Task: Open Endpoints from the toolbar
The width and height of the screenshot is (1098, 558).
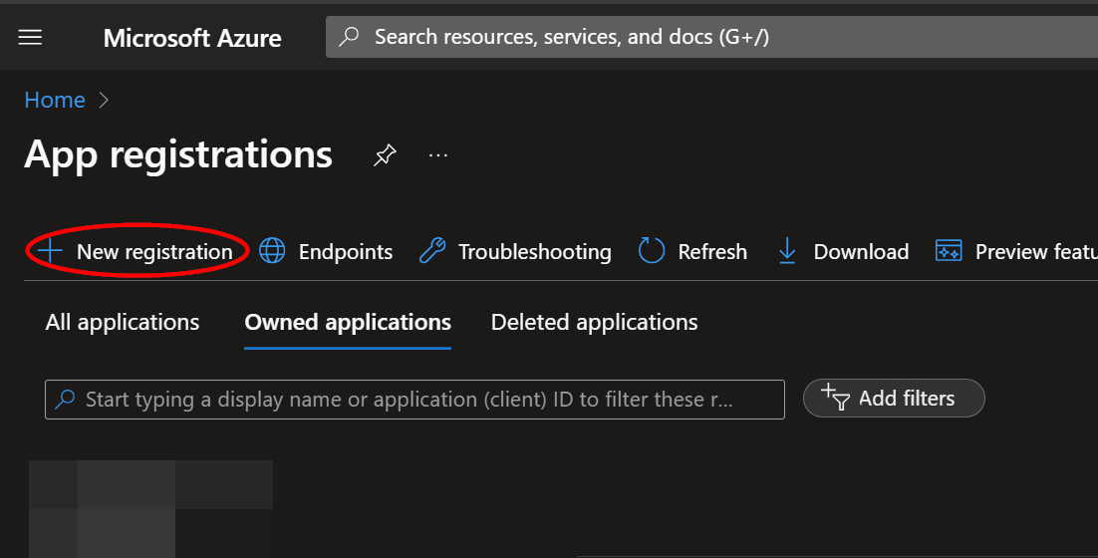Action: pos(326,251)
